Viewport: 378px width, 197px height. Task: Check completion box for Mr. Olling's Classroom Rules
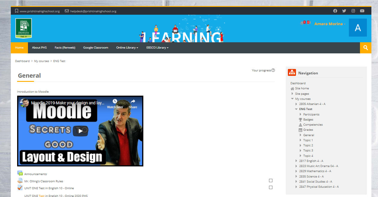point(271,180)
